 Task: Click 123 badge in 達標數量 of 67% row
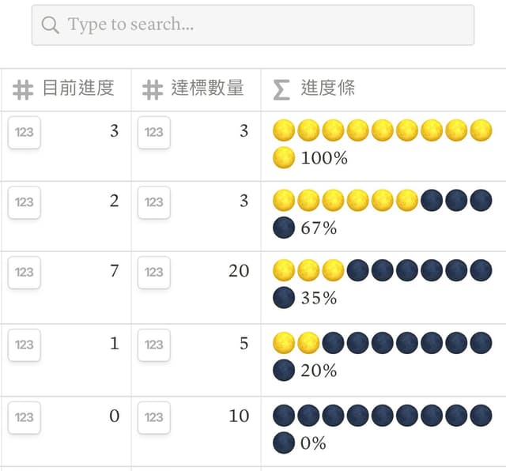click(154, 202)
